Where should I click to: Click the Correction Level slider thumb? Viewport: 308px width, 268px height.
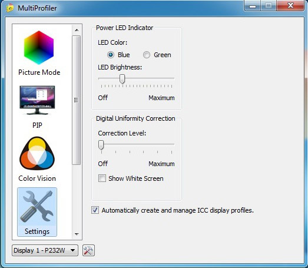point(101,145)
